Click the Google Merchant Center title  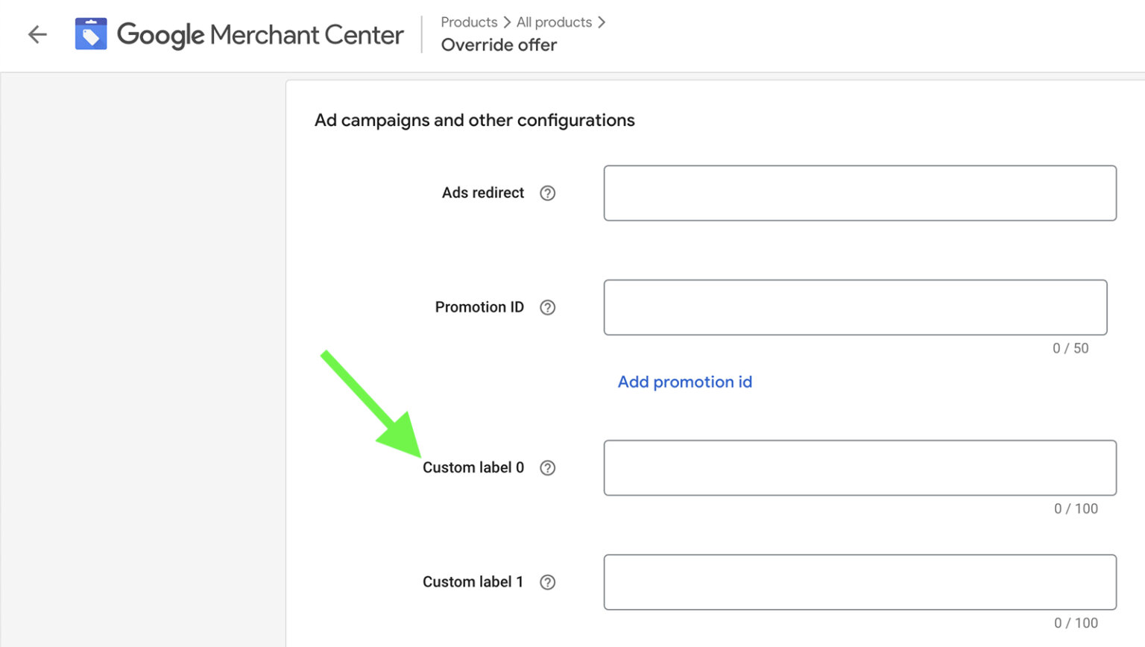pyautogui.click(x=260, y=34)
